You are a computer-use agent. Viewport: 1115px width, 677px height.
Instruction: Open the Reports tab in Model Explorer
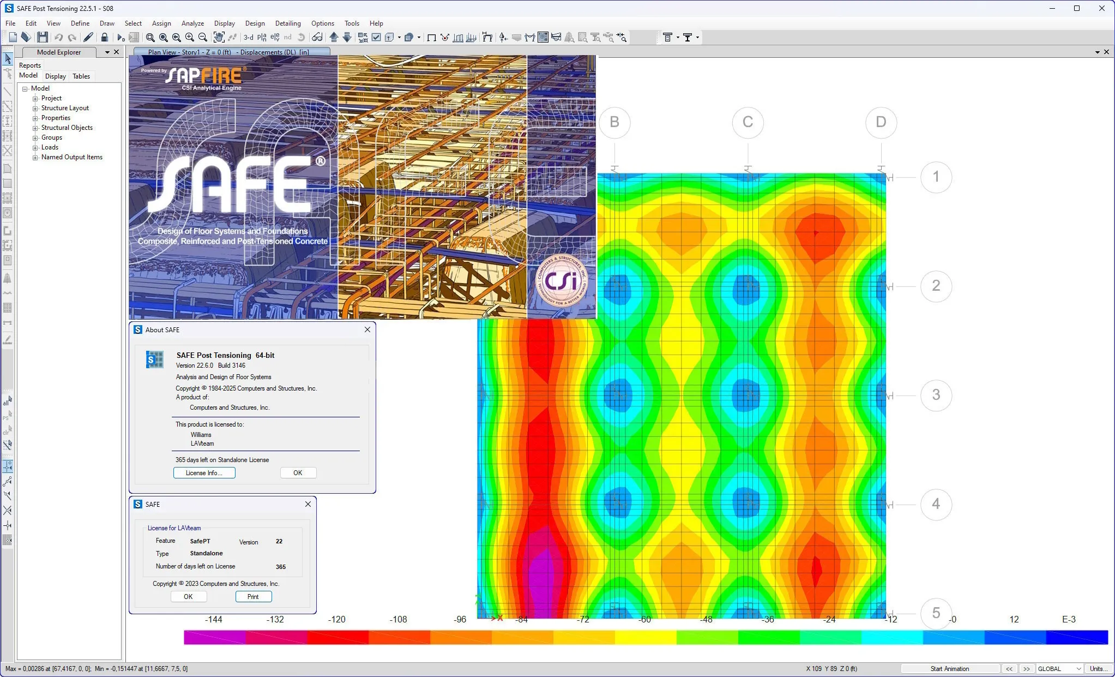[30, 65]
